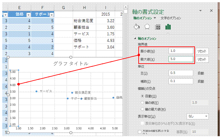Select the Axis Options bar chart icon
Image resolution: width=222 pixels, height=140 pixels.
pos(168,27)
